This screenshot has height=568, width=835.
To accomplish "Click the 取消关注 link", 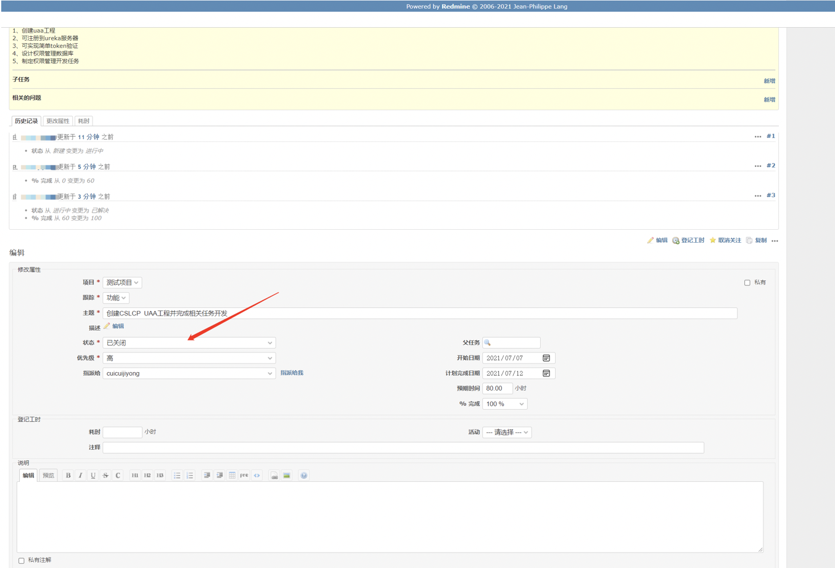I will pyautogui.click(x=725, y=241).
